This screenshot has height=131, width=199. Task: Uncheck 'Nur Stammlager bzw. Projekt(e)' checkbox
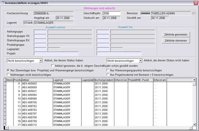coord(8,70)
